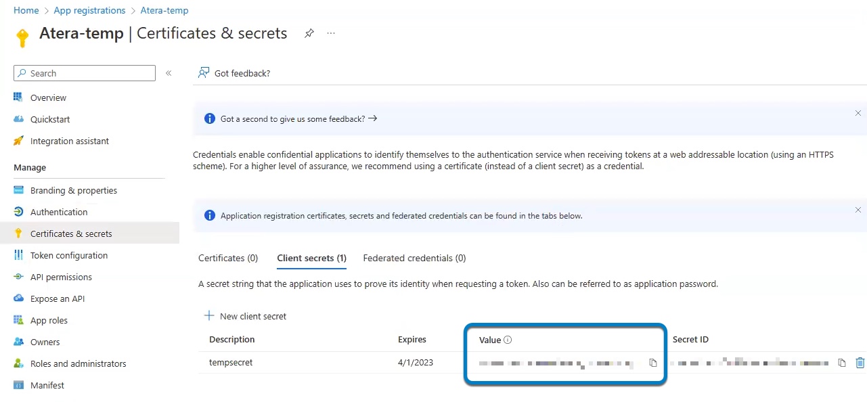Switch to the Certificates (0) tab

click(x=228, y=258)
